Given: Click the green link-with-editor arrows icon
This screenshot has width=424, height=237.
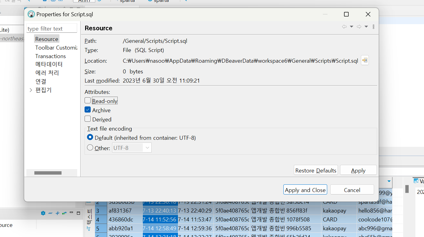Looking at the screenshot, I should [x=64, y=213].
